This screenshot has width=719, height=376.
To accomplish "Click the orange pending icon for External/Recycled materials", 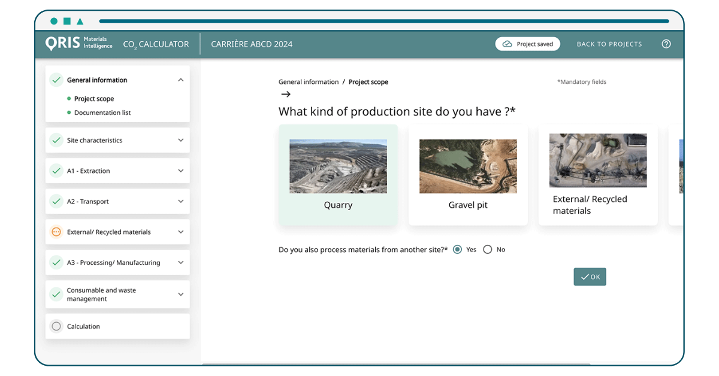I will [56, 232].
